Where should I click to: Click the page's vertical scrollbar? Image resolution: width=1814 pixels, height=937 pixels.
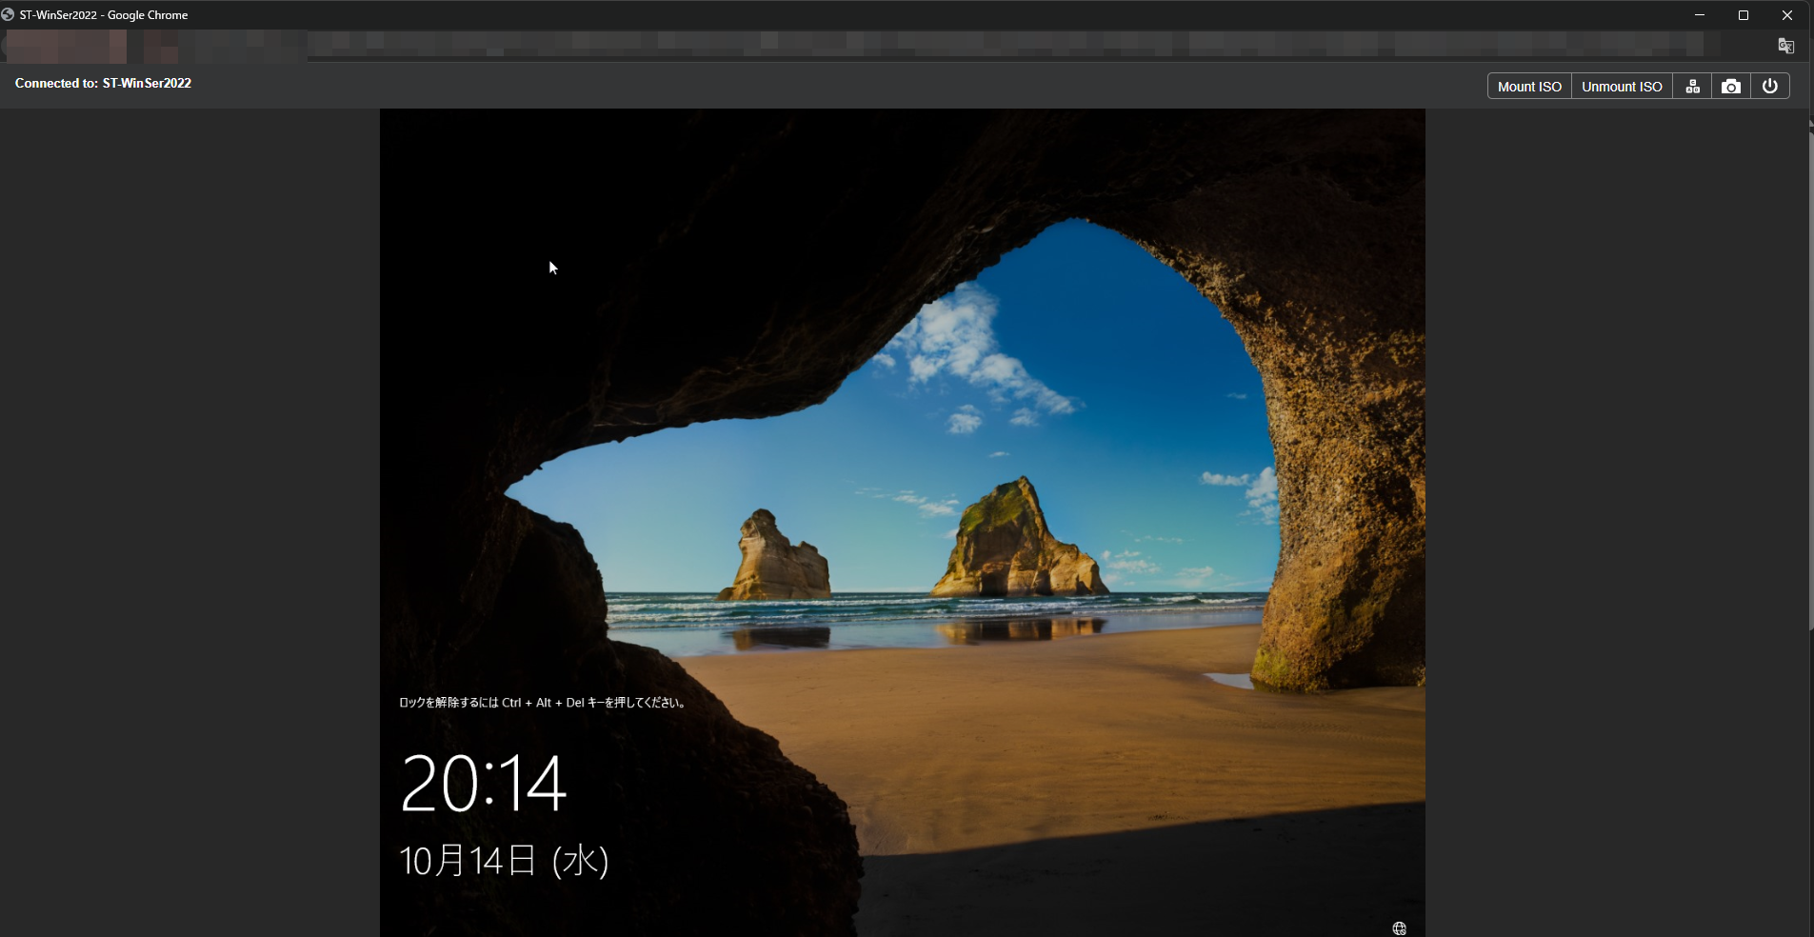1810,381
